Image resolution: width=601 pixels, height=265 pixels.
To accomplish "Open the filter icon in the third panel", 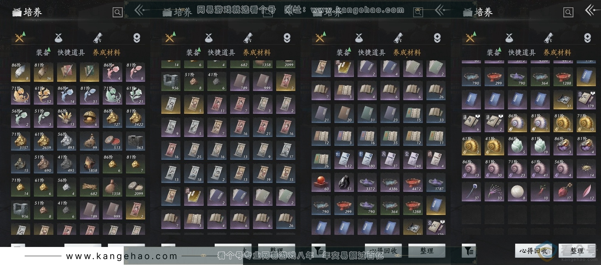I will tap(319, 251).
